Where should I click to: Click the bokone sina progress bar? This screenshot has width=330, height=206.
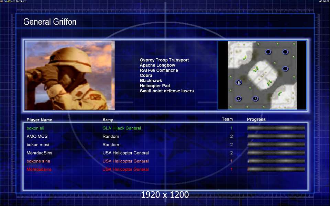tap(276, 161)
